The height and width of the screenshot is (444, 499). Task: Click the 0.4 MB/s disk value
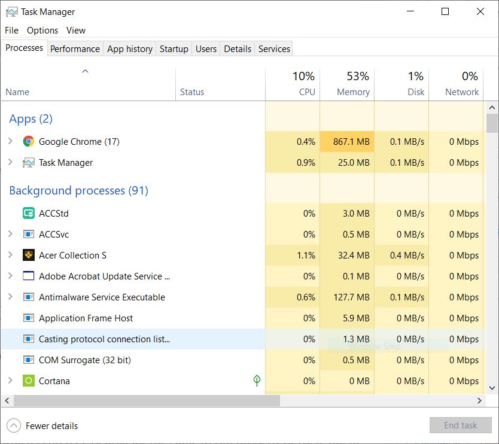407,256
